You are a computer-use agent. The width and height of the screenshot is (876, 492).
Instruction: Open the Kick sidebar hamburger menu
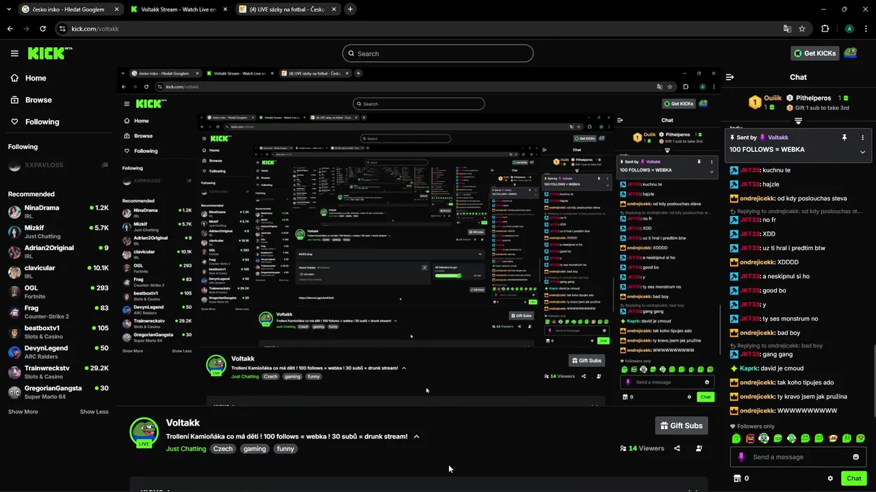(14, 53)
